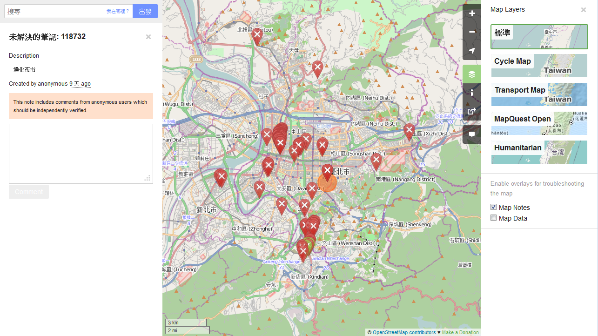The image size is (598, 336).
Task: Enable the Map Data overlay checkbox
Action: pos(494,218)
